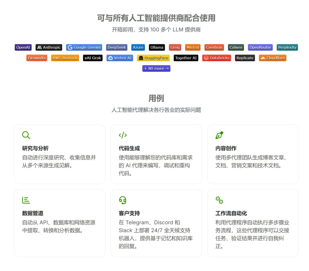Open the OpenAI provider badge
This screenshot has width=309, height=271.
pyautogui.click(x=23, y=47)
